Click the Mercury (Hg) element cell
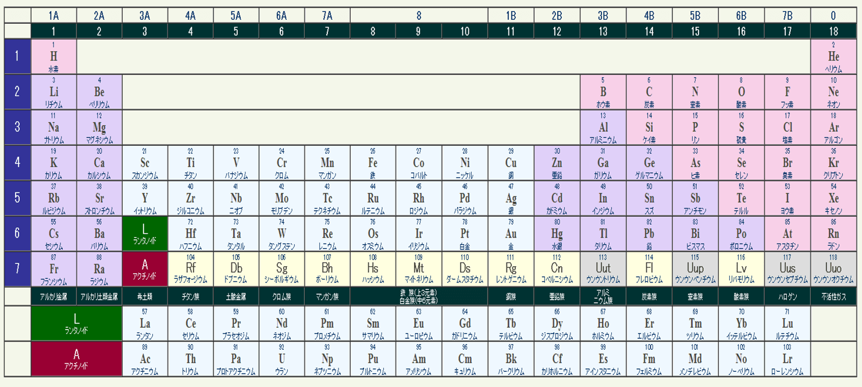862x387 pixels. [557, 234]
